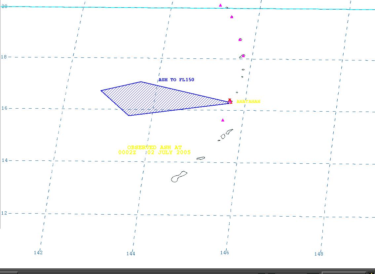
Task: Click the longitude label '144'
Action: 131,254
